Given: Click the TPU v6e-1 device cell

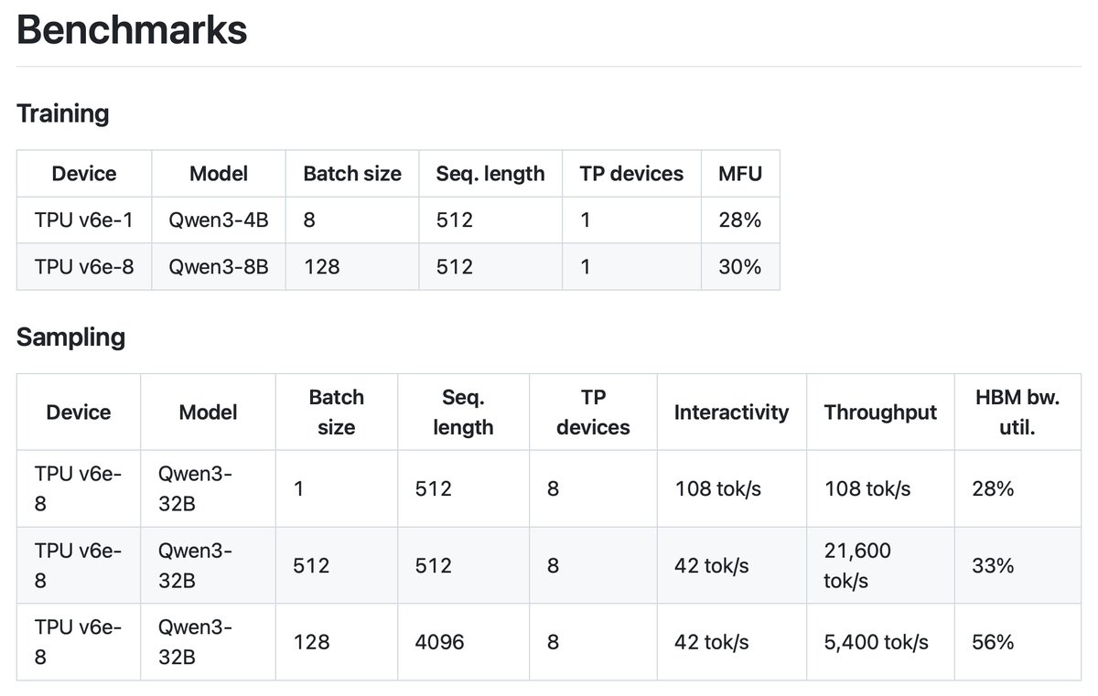Looking at the screenshot, I should click(84, 220).
